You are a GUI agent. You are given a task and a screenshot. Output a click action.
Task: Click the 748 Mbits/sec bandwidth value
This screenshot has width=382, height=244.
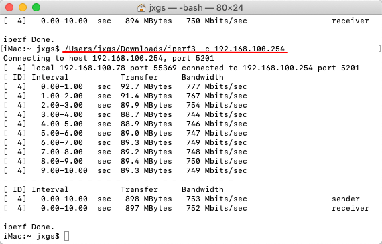pyautogui.click(x=216, y=152)
